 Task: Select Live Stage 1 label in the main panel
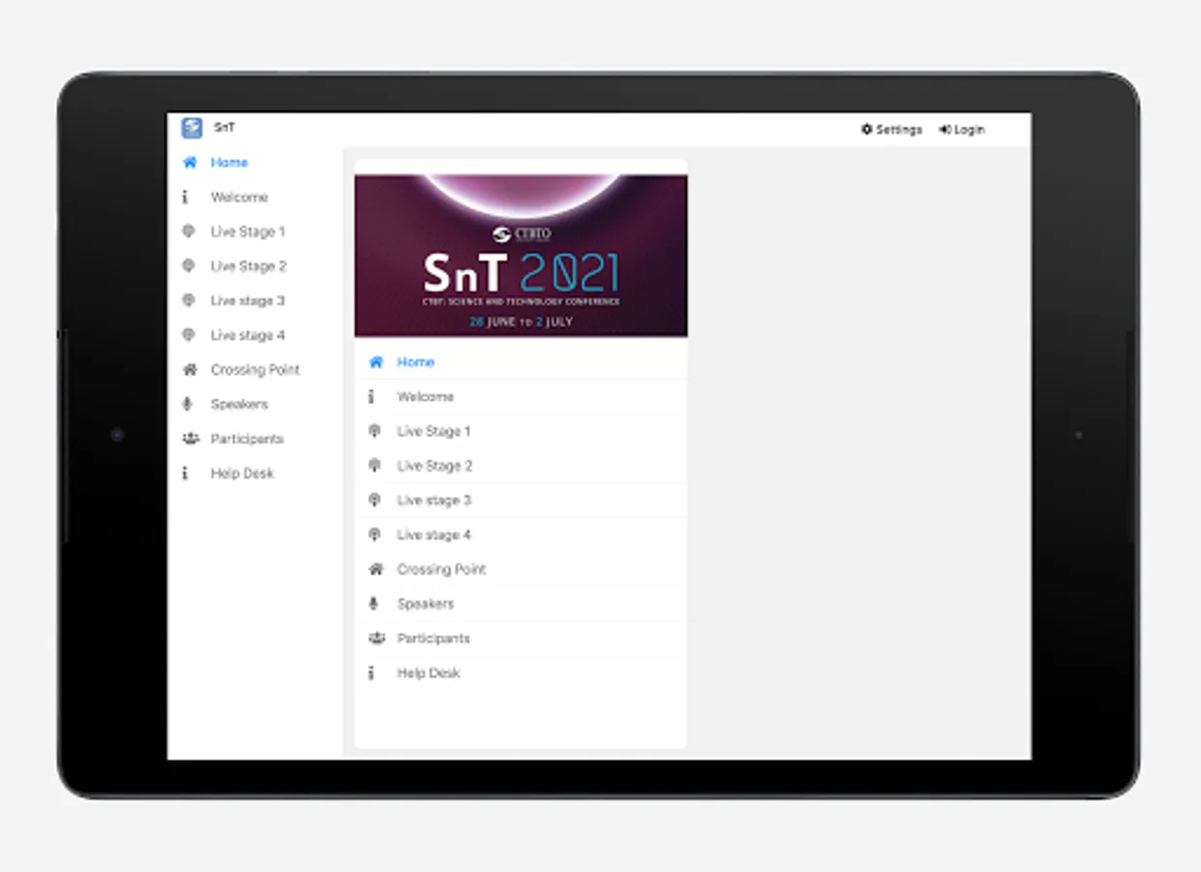tap(434, 431)
